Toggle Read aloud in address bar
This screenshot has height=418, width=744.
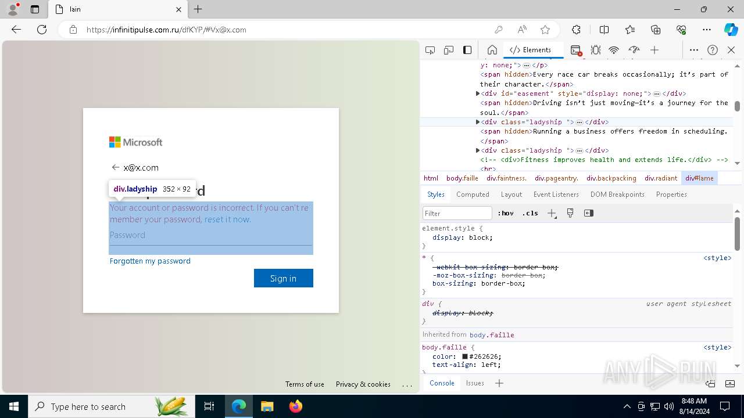click(x=522, y=30)
